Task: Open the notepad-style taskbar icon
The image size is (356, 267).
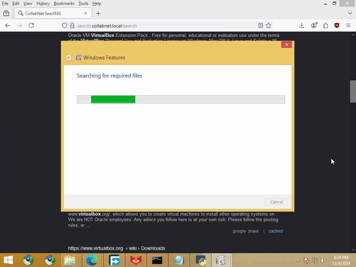Action: click(x=179, y=260)
